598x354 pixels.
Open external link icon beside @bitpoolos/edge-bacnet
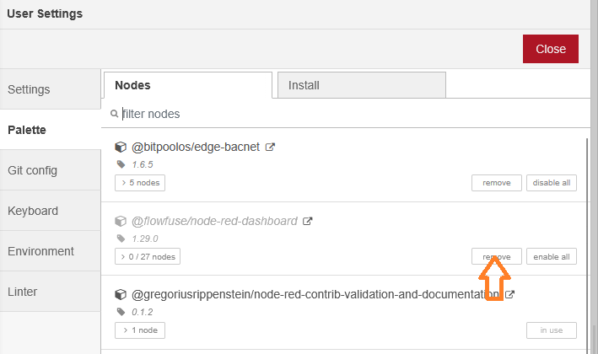[x=270, y=147]
